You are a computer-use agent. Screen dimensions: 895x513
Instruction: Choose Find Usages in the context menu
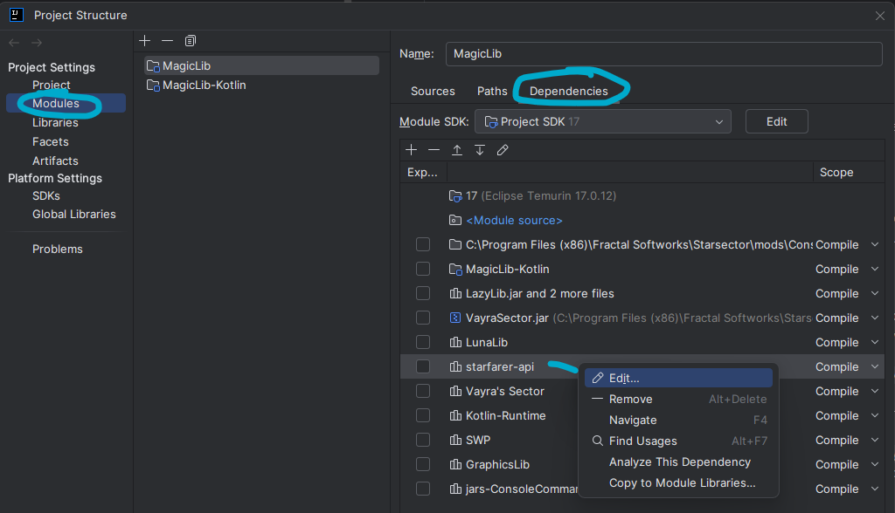[678, 441]
